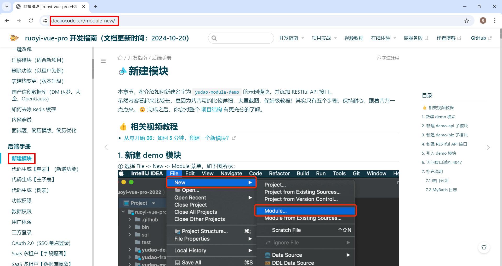Jump to TOC entry 1. 新建 demo 模块
Viewport: 502px width, 266px height.
point(438,117)
